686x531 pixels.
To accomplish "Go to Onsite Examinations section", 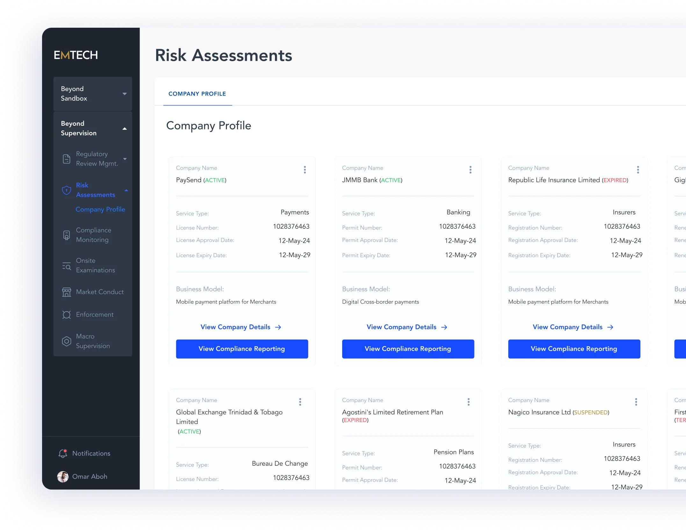I will click(96, 265).
